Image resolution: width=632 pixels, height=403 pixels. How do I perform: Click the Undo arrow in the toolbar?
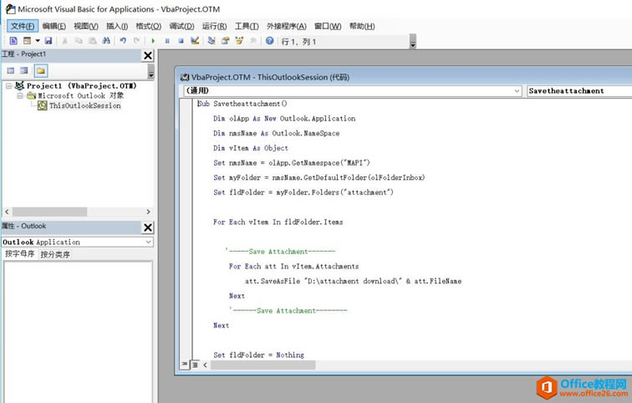tap(123, 40)
